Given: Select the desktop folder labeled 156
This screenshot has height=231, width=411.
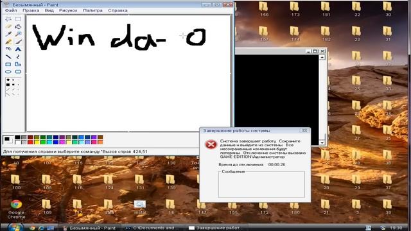Looking at the screenshot, I should (264, 9).
